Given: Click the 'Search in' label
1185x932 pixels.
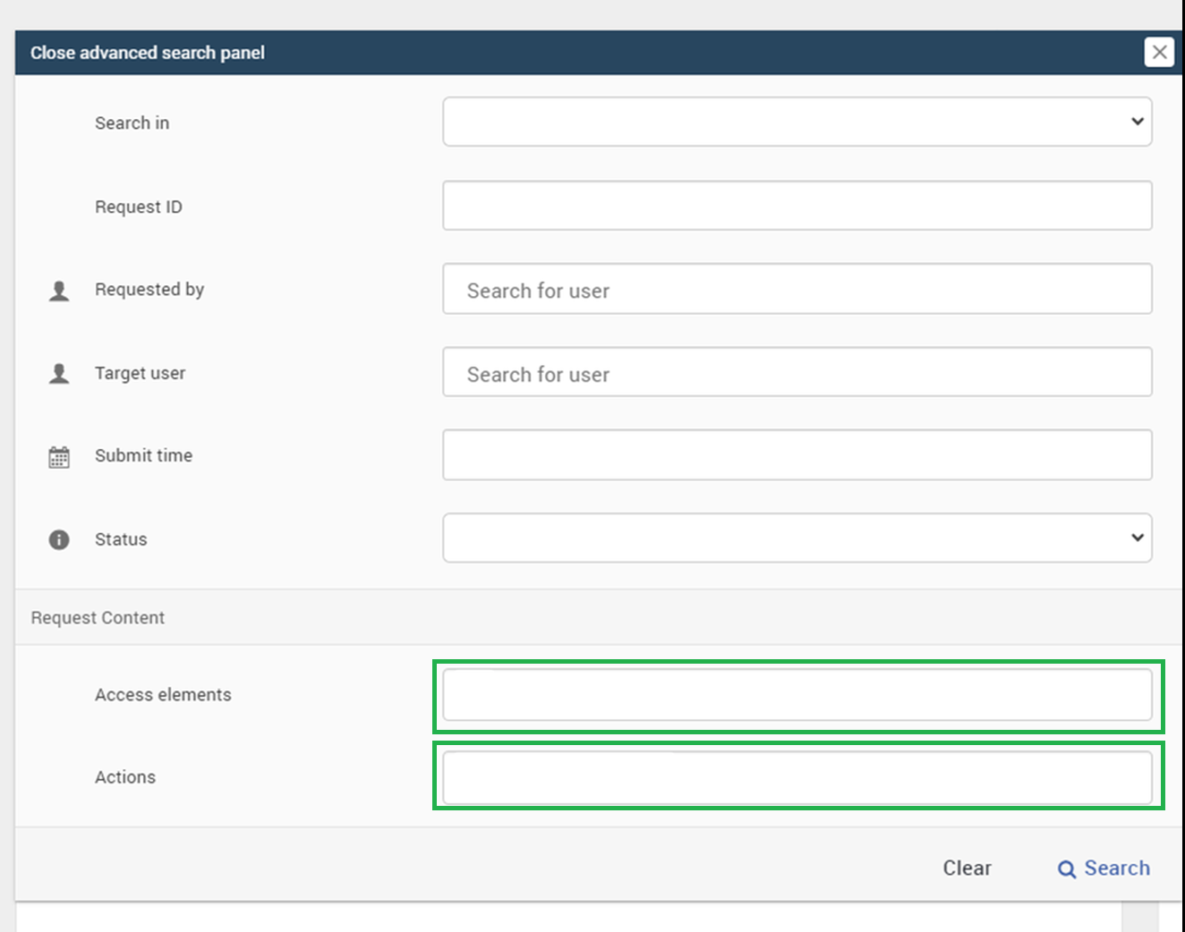Looking at the screenshot, I should pos(132,123).
